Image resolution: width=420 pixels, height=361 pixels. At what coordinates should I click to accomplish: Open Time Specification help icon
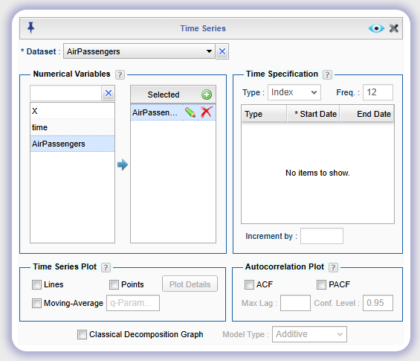click(327, 74)
